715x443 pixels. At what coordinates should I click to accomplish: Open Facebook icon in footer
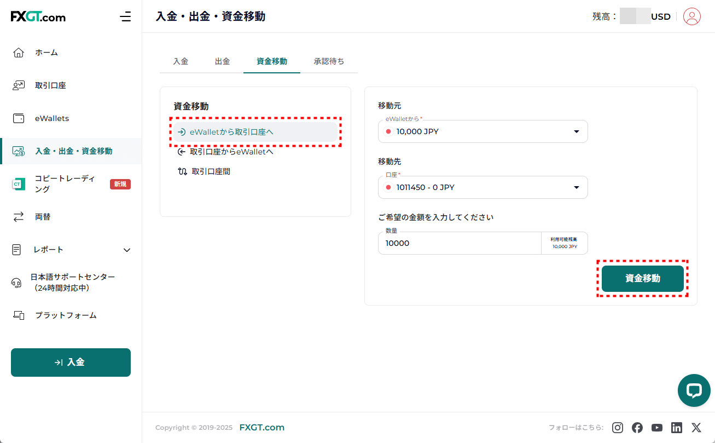click(637, 428)
